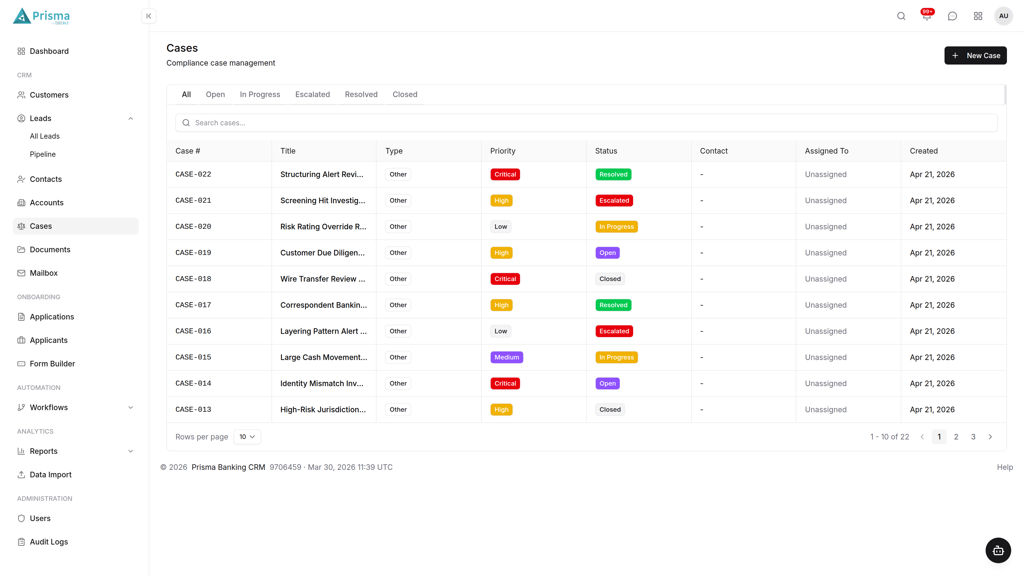This screenshot has width=1024, height=576.
Task: Switch to the In Progress tab
Action: point(260,95)
